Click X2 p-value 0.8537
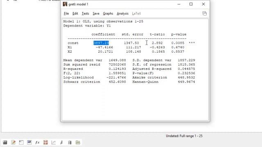Screen dimensions: 262x147 (178, 52)
